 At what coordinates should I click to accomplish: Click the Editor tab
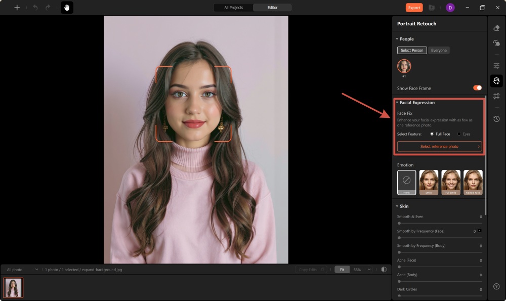click(272, 7)
